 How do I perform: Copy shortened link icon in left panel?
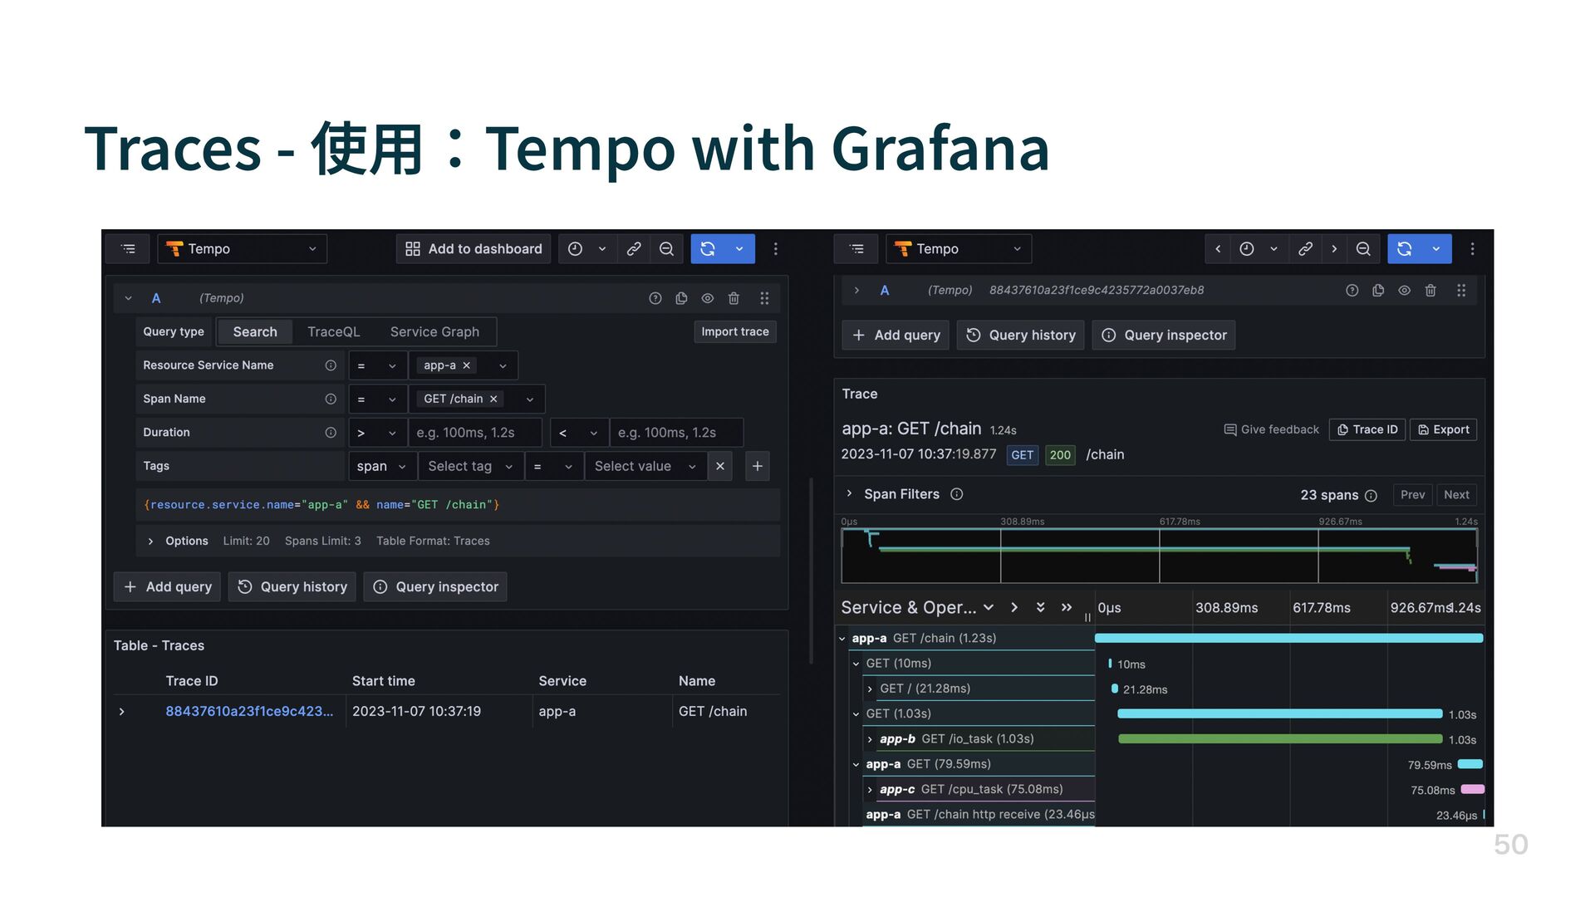634,249
